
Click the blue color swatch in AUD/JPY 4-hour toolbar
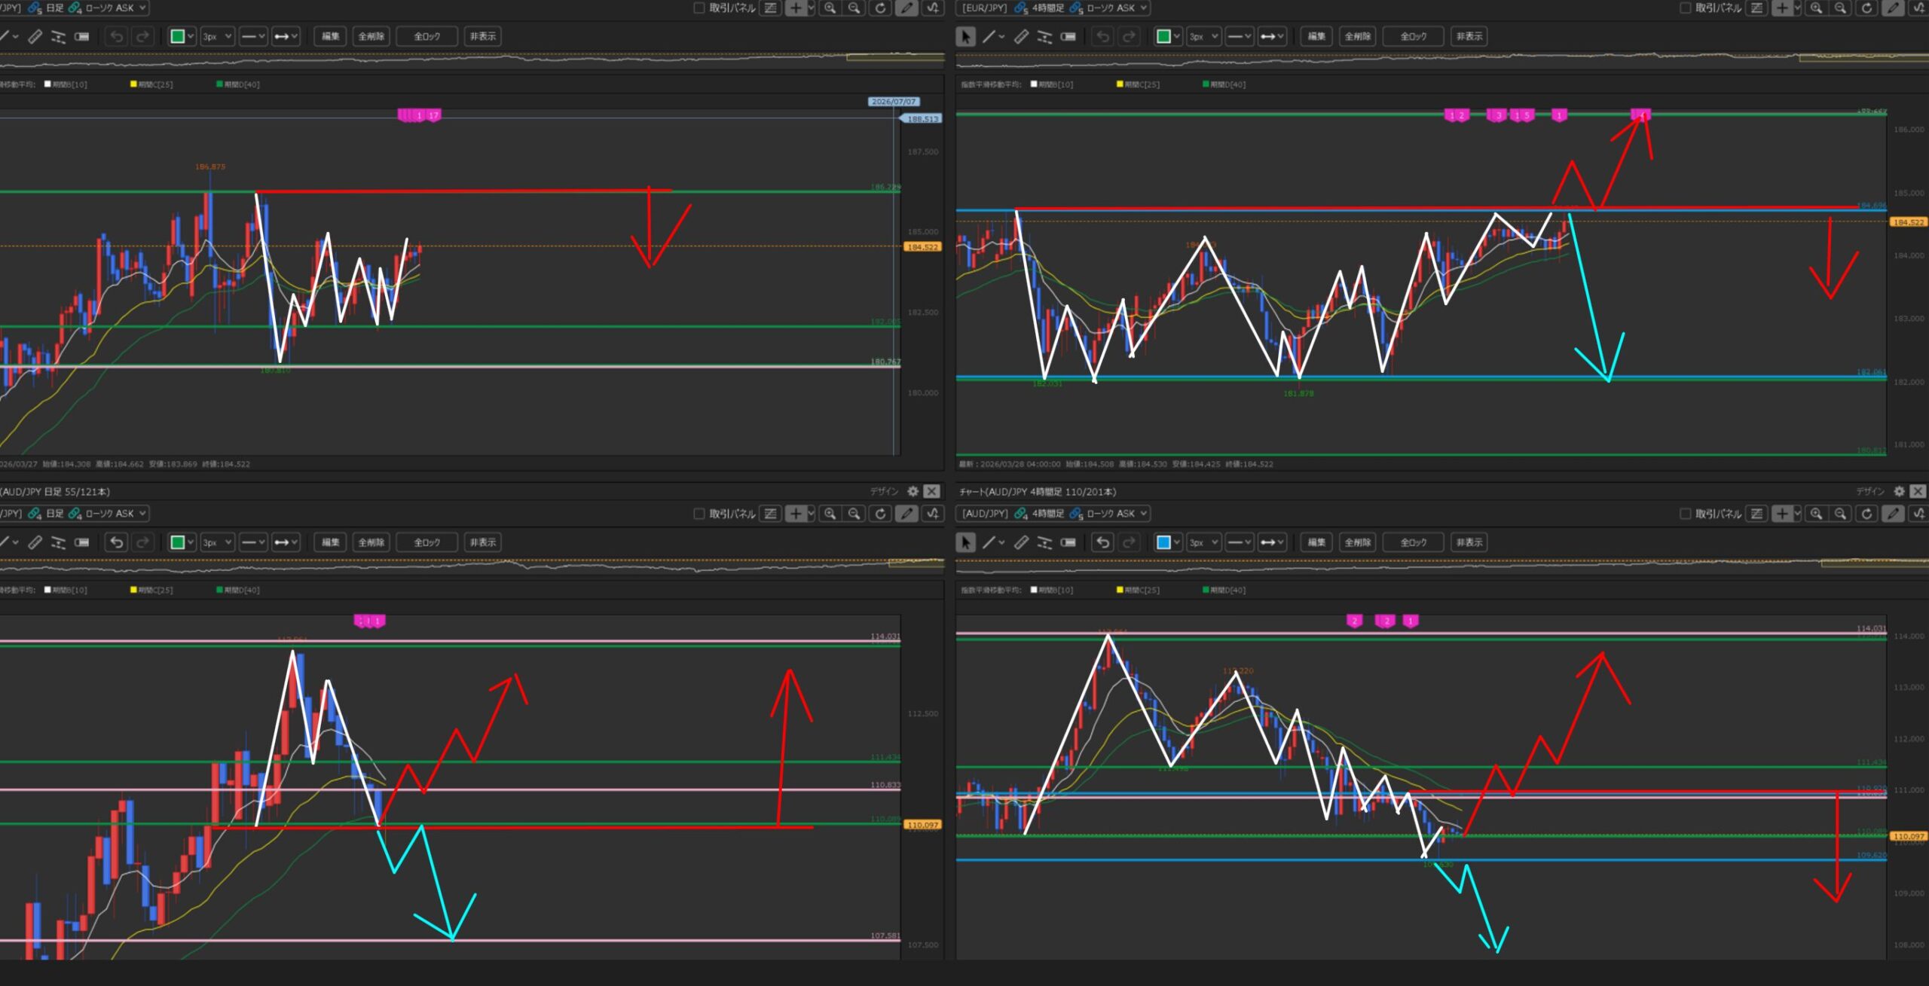click(1163, 542)
